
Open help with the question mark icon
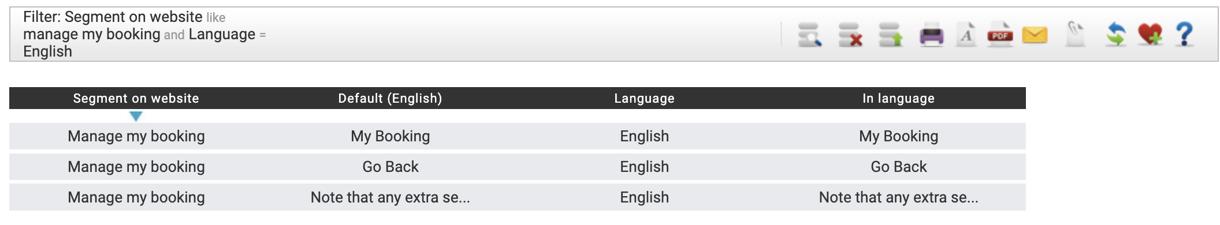point(1185,35)
